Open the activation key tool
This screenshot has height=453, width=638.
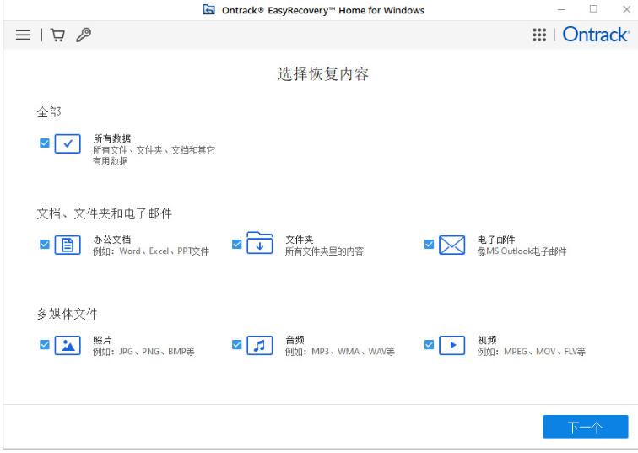click(83, 35)
